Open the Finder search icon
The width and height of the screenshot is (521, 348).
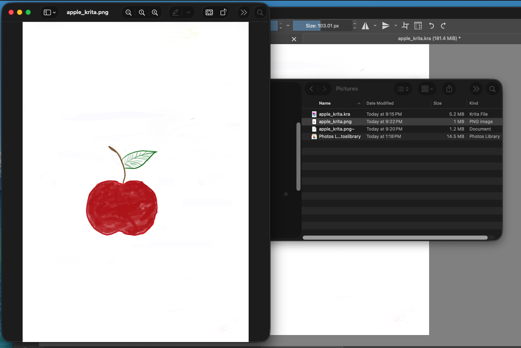coord(492,89)
